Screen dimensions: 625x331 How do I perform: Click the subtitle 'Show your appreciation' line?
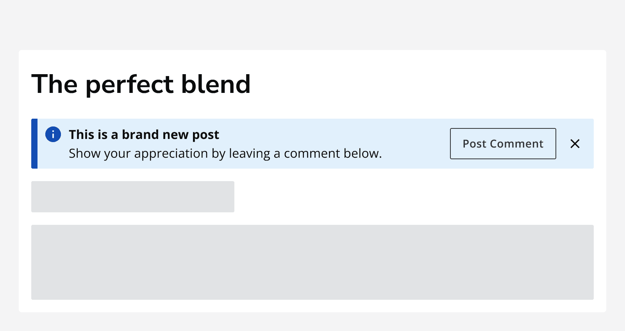click(225, 153)
